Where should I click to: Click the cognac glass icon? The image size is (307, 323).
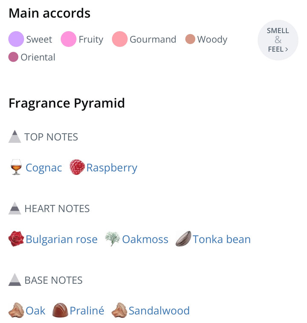coord(16,167)
